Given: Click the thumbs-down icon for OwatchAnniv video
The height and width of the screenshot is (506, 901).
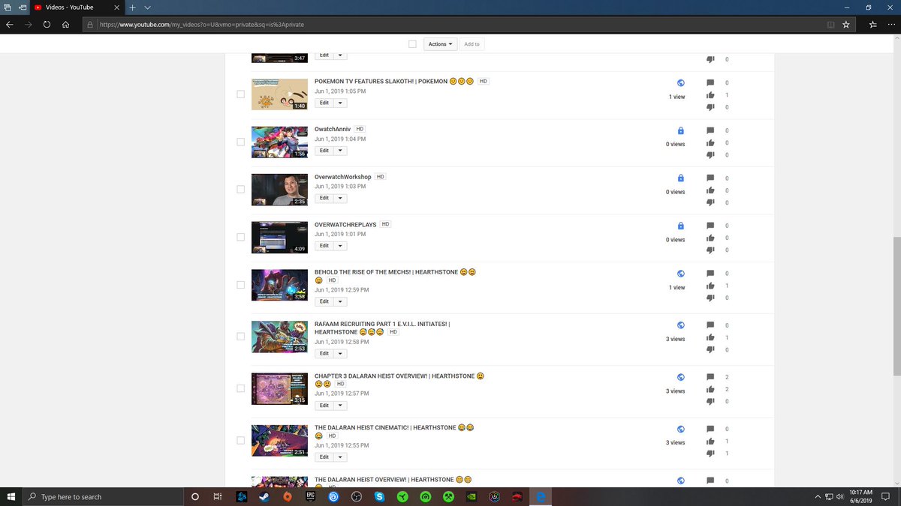Looking at the screenshot, I should 710,155.
